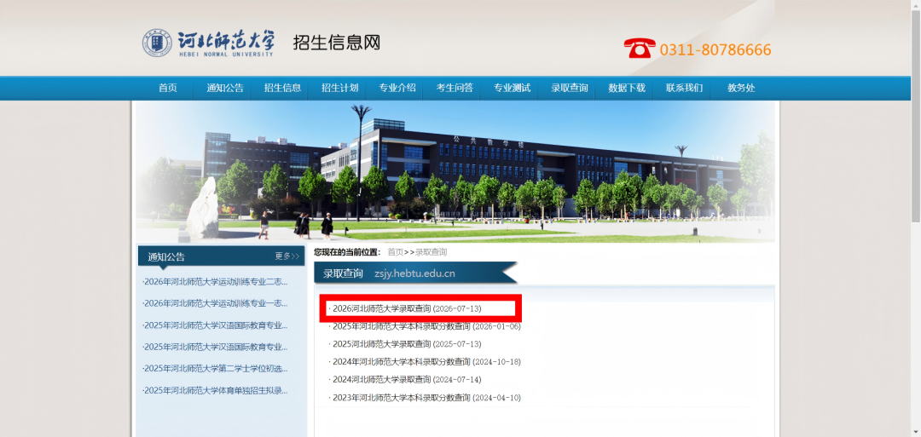Screen dimensions: 921x437
Task: Click the Hebei Normal University logo emblem
Action: (x=157, y=43)
